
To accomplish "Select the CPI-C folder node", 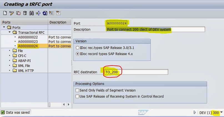I will [22, 56].
